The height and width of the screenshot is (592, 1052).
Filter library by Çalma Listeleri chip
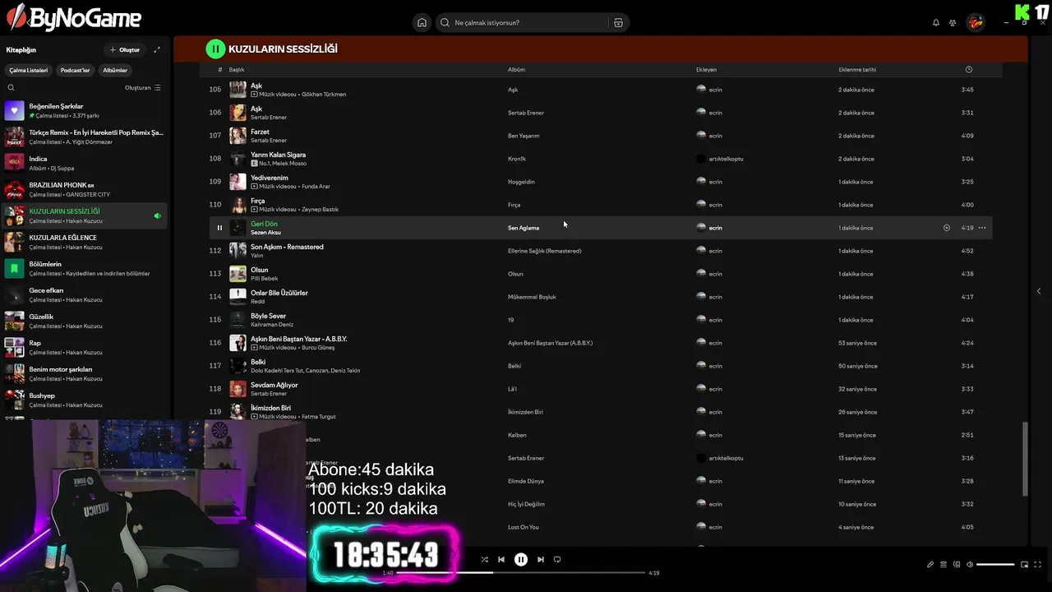(29, 71)
